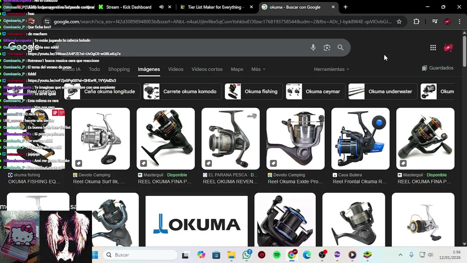Click the taskbar microphone tray icon
Viewport: 467px width, 263px height.
(x=411, y=255)
